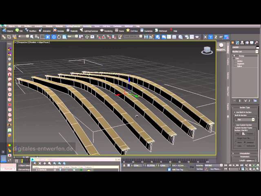This screenshot has height=196, width=261.
Task: Select the Sweep modifier in stack
Action: tap(241, 56)
